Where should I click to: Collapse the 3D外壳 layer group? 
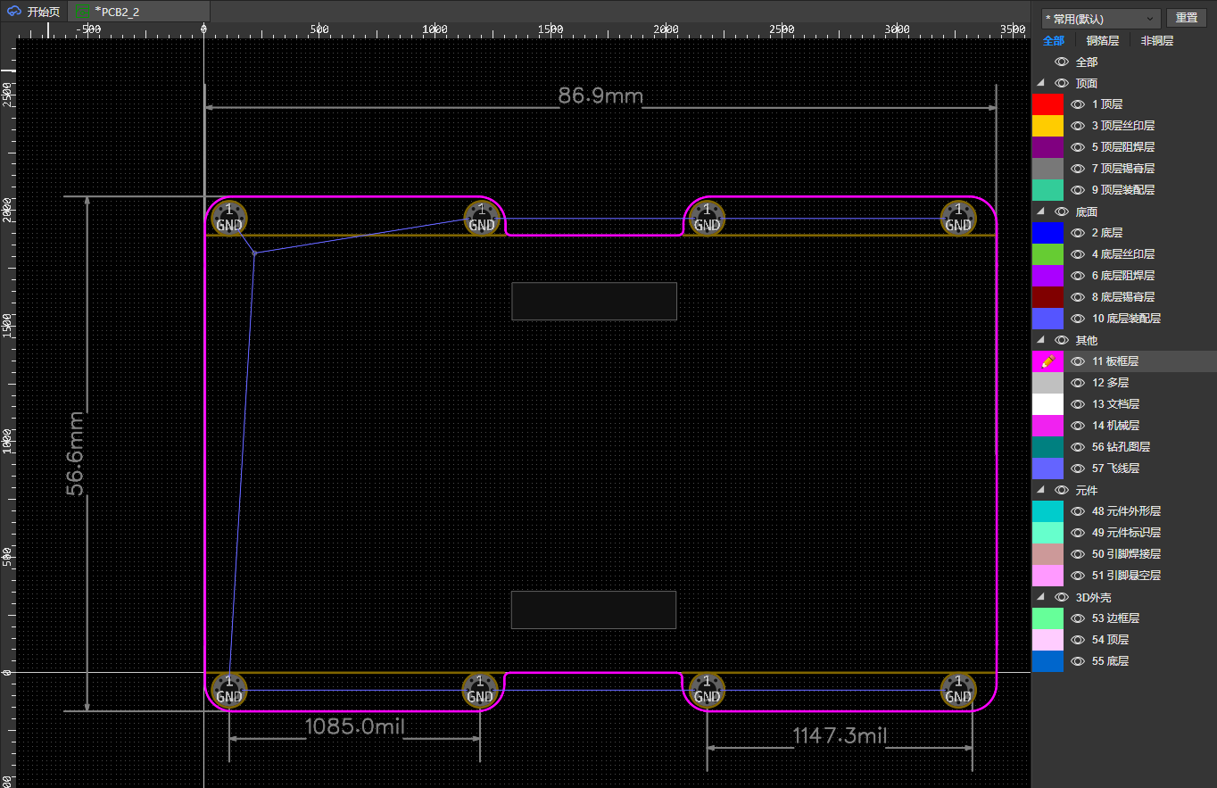(1040, 597)
